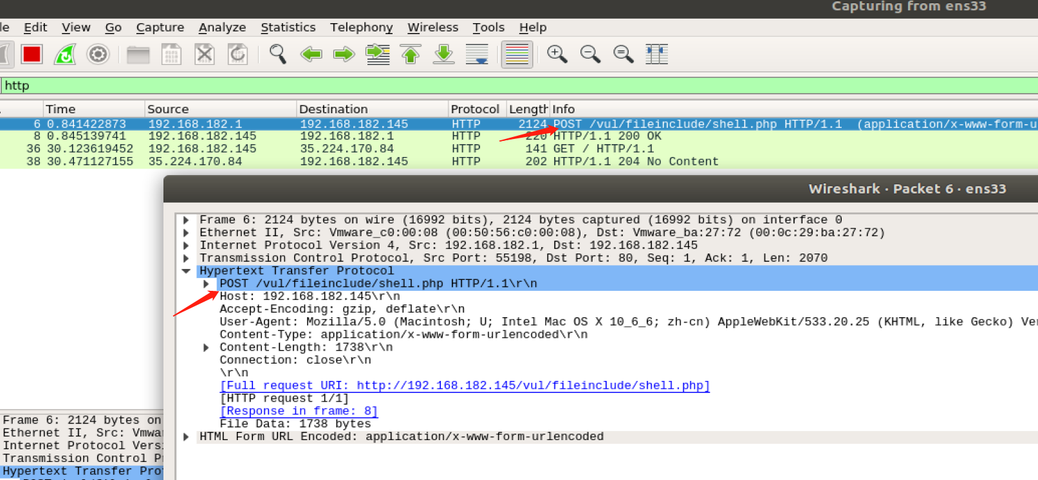Reset packet text to normal size
The image size is (1038, 480).
624,54
